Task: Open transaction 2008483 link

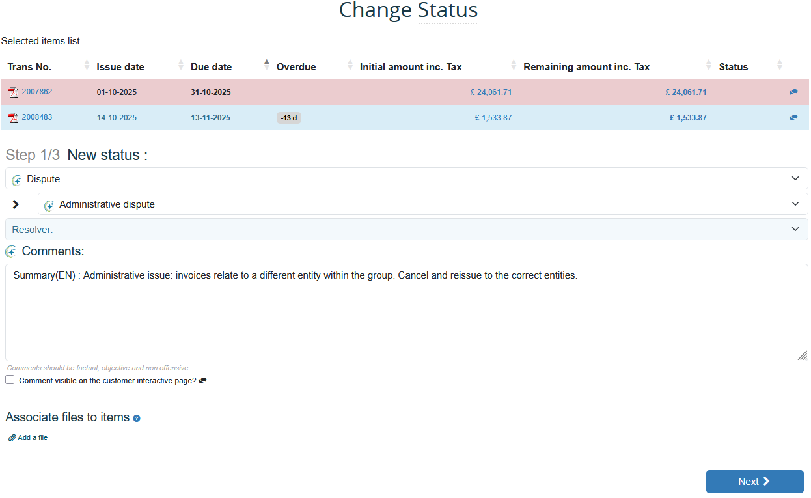Action: [x=37, y=117]
